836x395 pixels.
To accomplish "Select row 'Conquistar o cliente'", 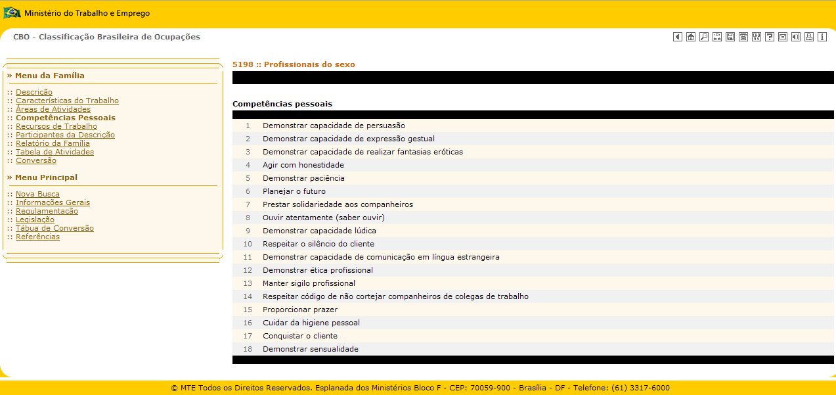I will pyautogui.click(x=534, y=336).
